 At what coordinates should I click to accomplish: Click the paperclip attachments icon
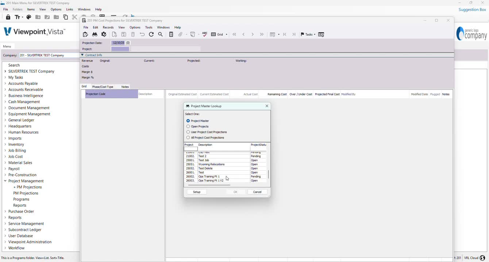180,35
